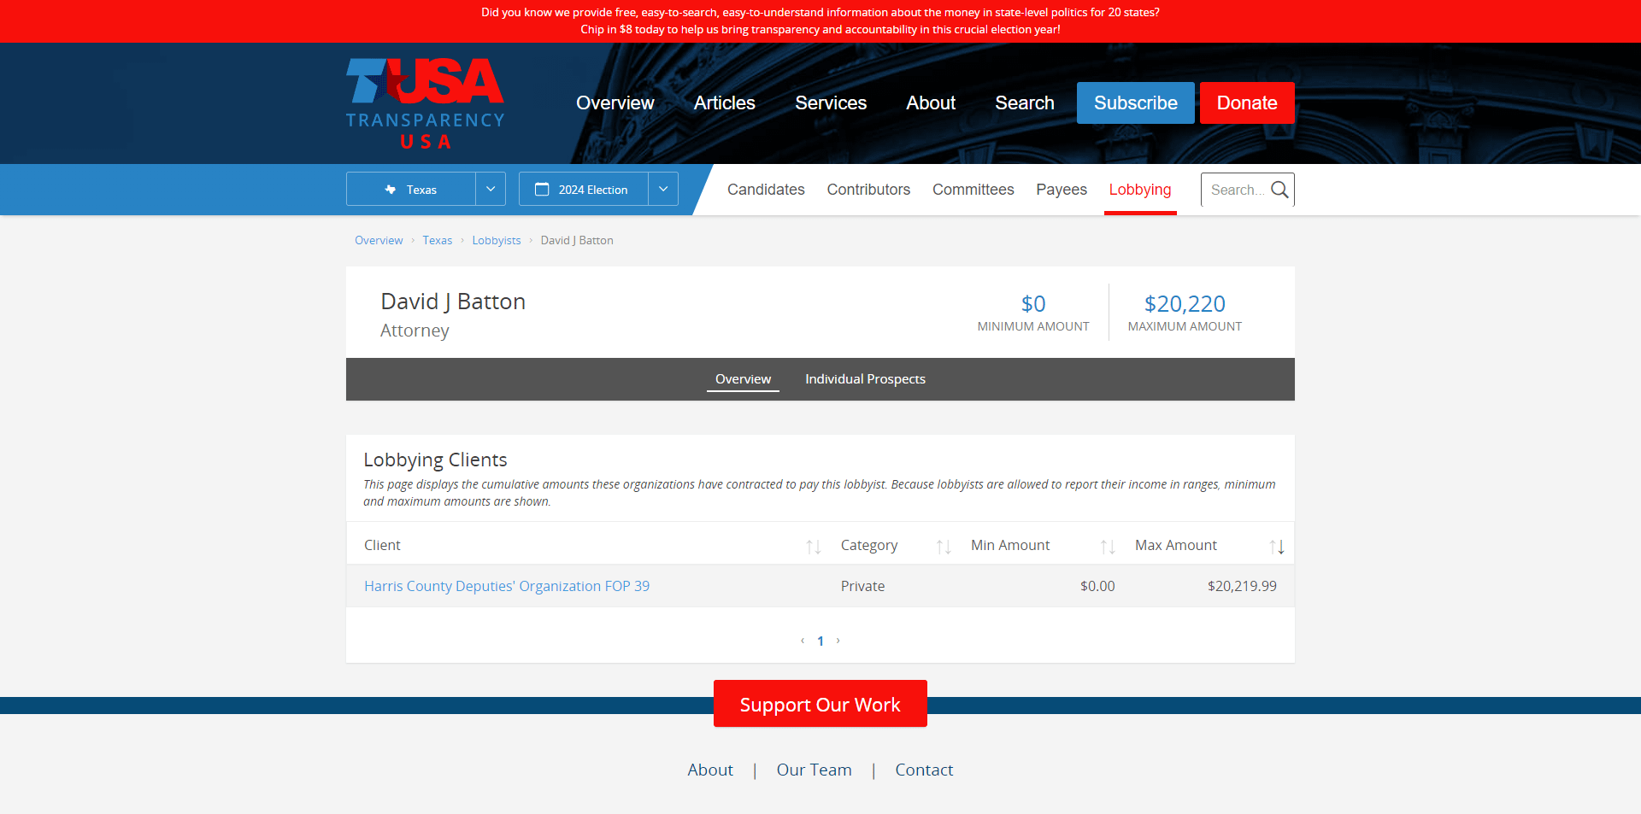Click the blue Subscribe button
1641x814 pixels.
pos(1136,103)
